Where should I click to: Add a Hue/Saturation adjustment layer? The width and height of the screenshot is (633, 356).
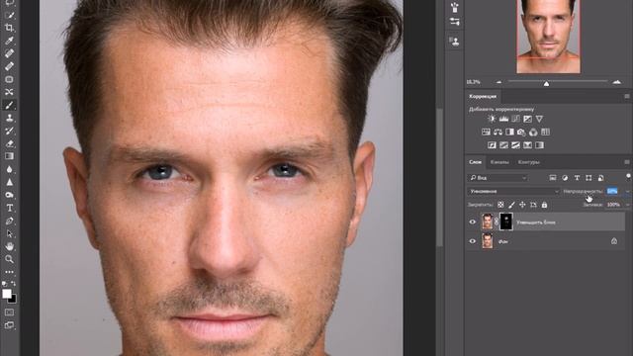[486, 132]
